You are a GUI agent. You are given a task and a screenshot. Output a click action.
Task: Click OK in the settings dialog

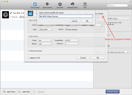pos(98,58)
